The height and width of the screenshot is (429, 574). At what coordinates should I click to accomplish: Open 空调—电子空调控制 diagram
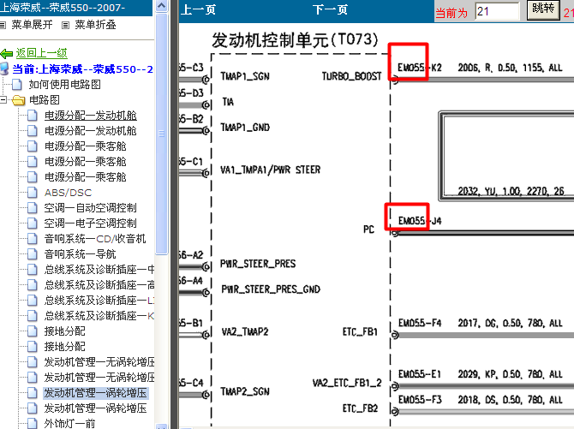pos(91,223)
